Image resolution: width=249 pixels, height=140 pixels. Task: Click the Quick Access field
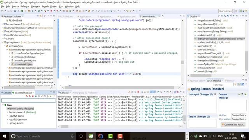click(226, 11)
